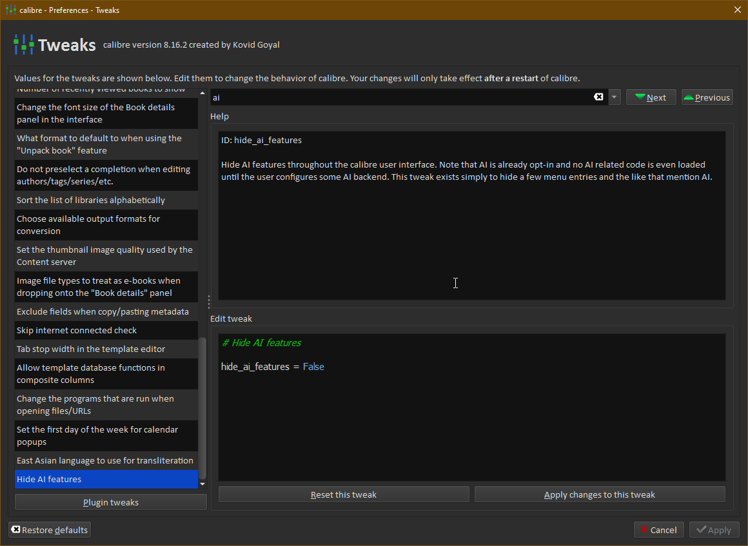The height and width of the screenshot is (546, 748).
Task: Click the tweak list scroll down arrow
Action: click(202, 484)
